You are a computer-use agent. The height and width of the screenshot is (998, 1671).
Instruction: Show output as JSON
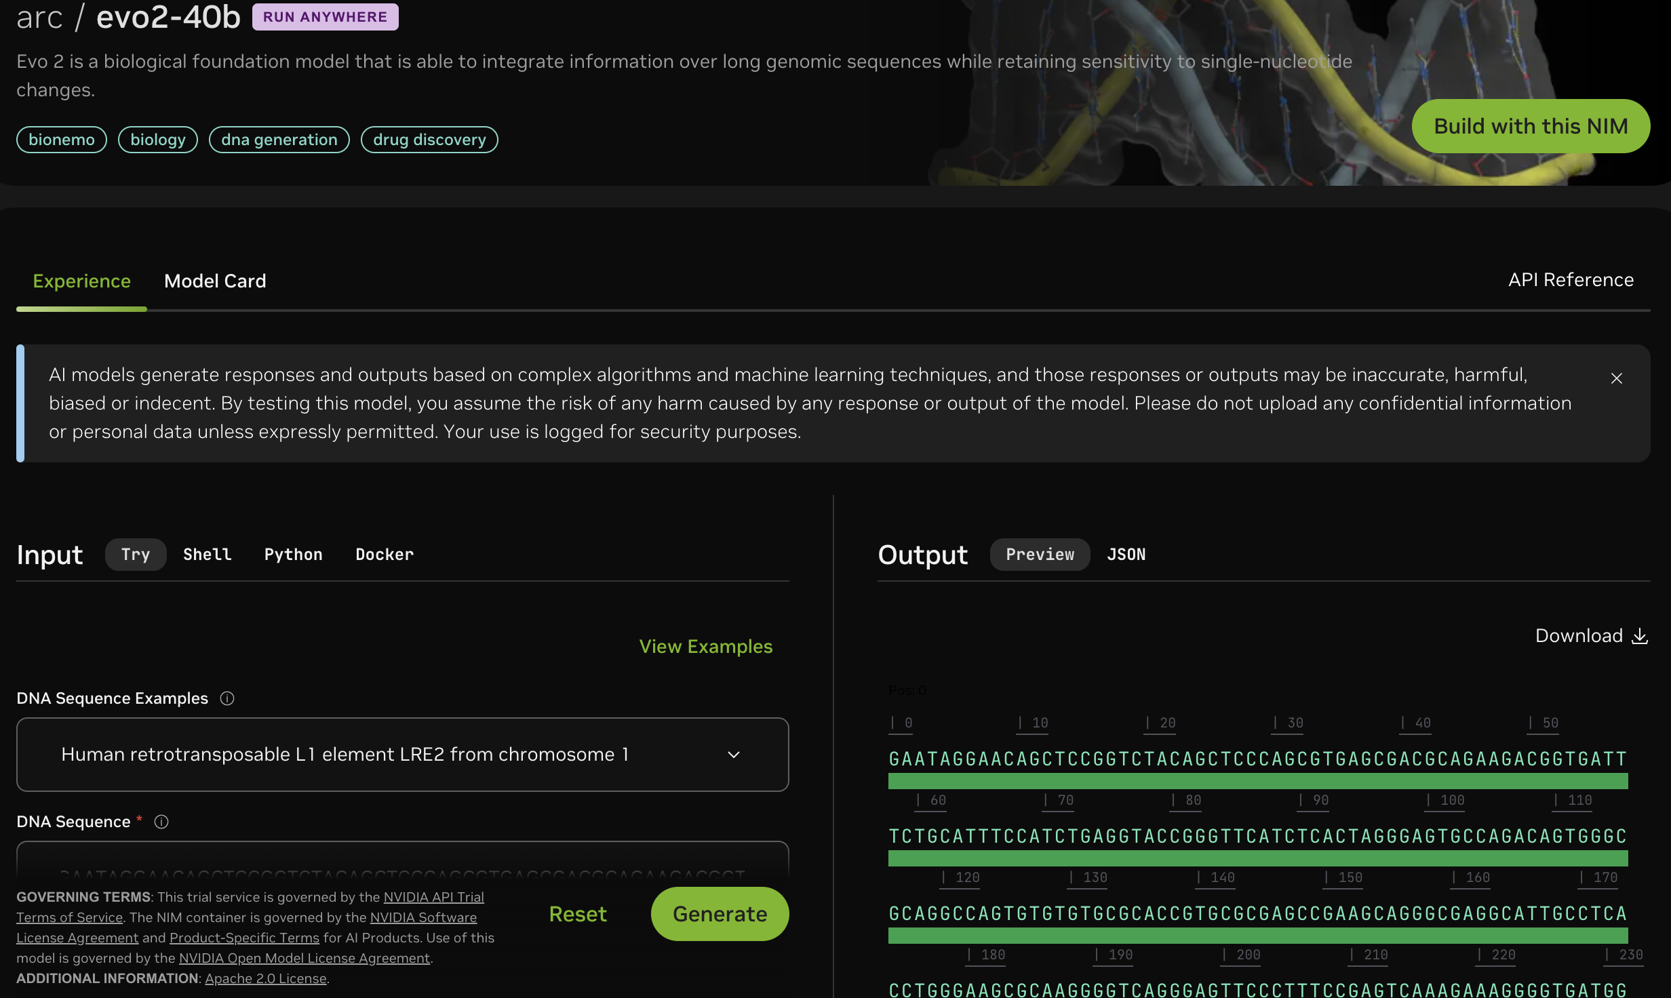click(x=1126, y=555)
